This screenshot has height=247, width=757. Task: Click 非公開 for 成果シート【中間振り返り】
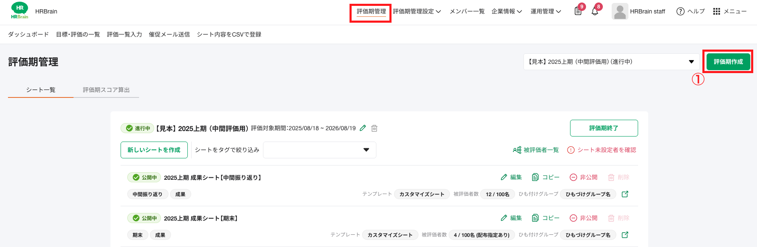point(584,177)
